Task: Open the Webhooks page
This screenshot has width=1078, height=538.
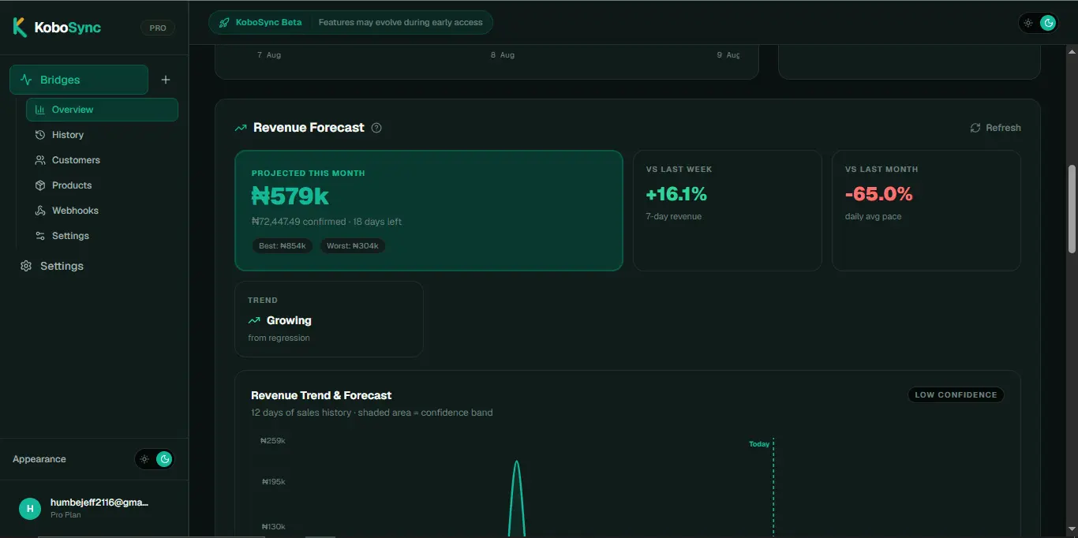Action: click(102, 211)
